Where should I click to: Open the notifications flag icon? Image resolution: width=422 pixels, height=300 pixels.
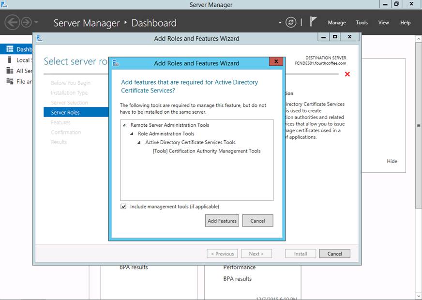coord(314,22)
